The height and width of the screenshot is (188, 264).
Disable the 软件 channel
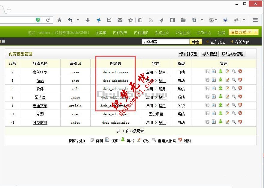tap(162, 88)
